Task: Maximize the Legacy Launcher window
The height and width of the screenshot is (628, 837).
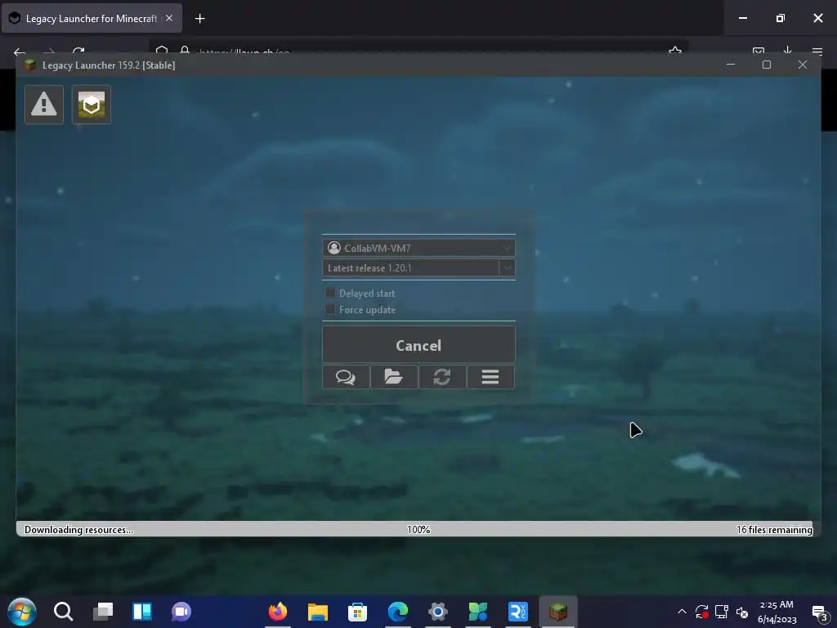Action: (x=767, y=65)
